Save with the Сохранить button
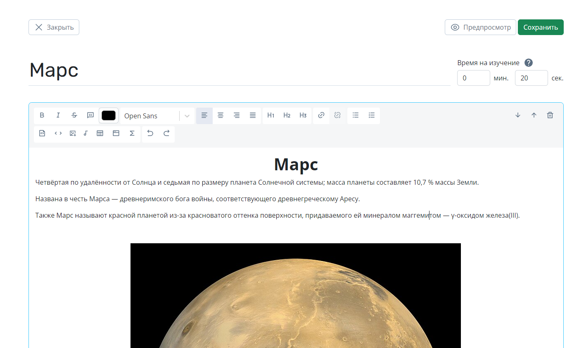579x348 pixels. pyautogui.click(x=541, y=27)
